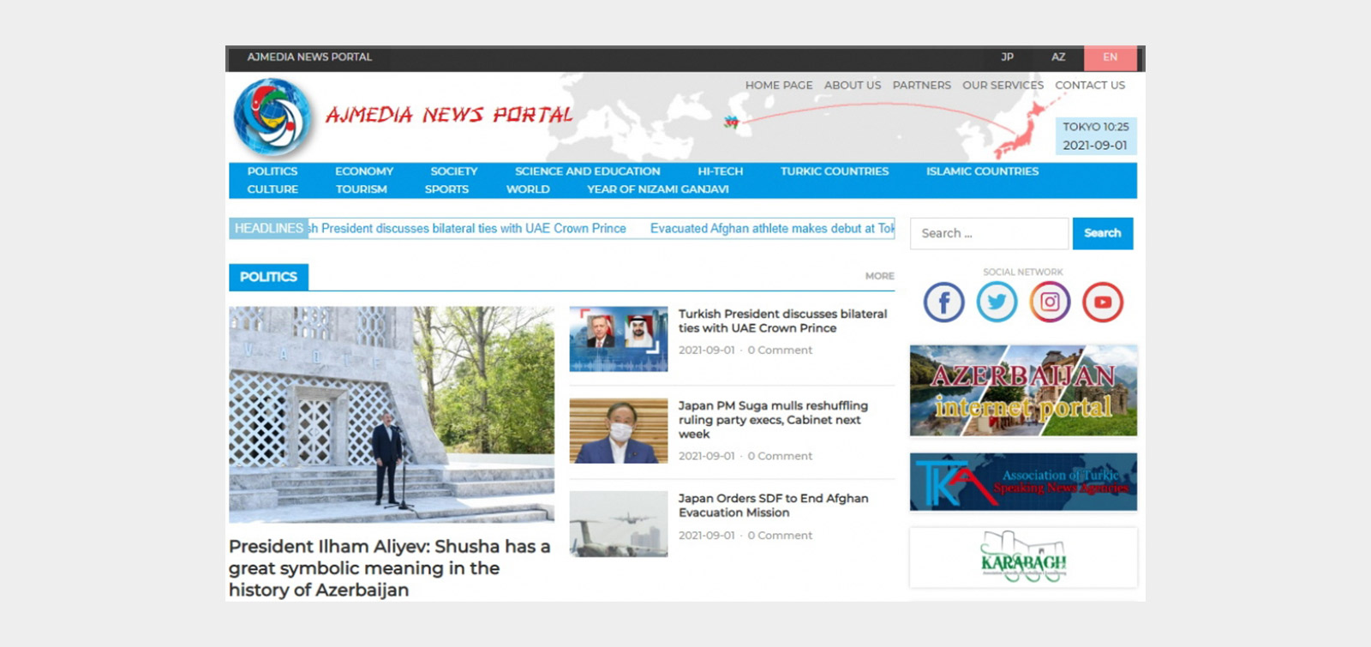Click the Search input field
Screen dimensions: 1371x647
990,233
